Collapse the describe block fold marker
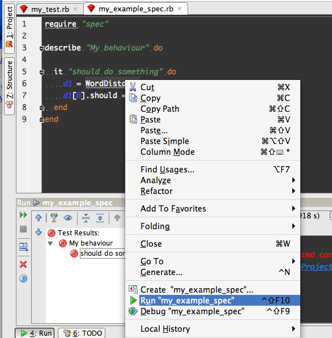This screenshot has width=332, height=338. (x=42, y=49)
